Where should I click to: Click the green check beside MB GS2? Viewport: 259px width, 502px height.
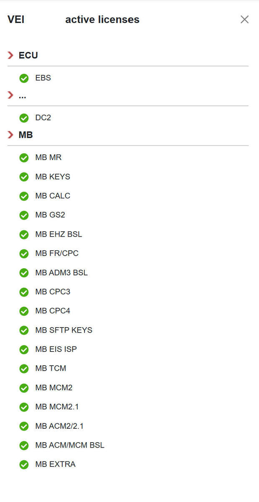coord(24,215)
